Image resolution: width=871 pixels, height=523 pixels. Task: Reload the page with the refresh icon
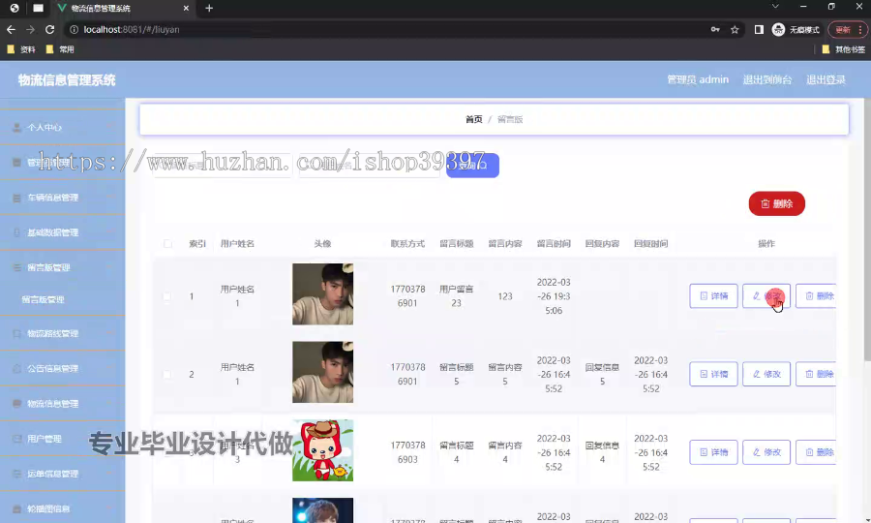tap(50, 29)
